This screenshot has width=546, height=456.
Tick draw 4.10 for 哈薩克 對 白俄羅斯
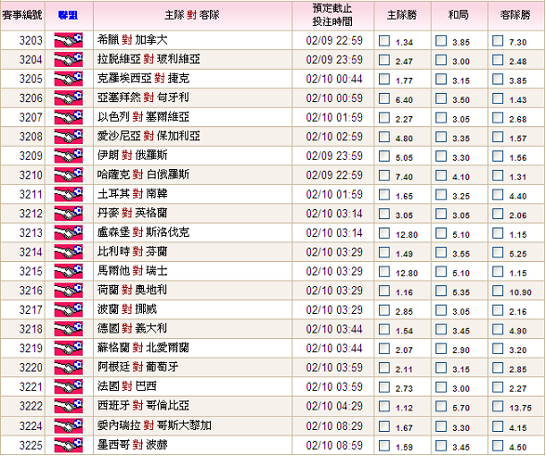[441, 176]
